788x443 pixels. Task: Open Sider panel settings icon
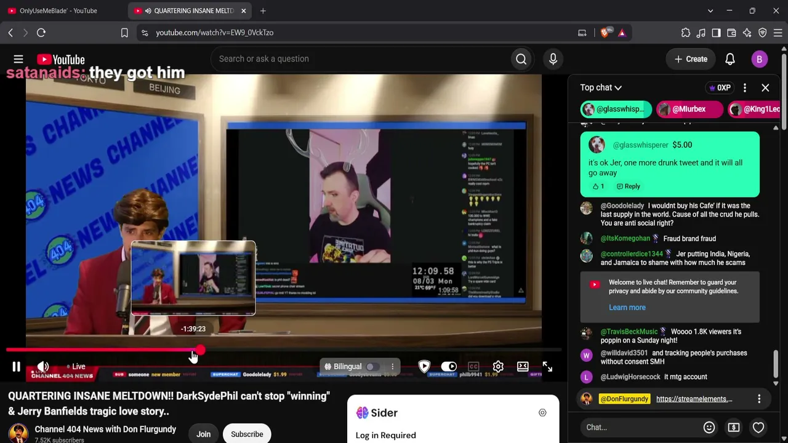pos(542,413)
